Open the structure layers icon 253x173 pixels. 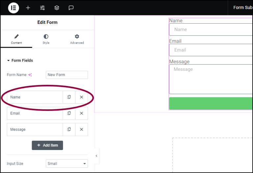pos(57,8)
